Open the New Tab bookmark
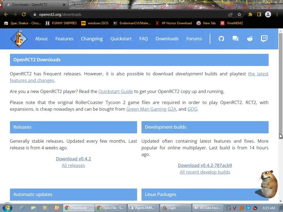283x212 pixels. (206, 23)
